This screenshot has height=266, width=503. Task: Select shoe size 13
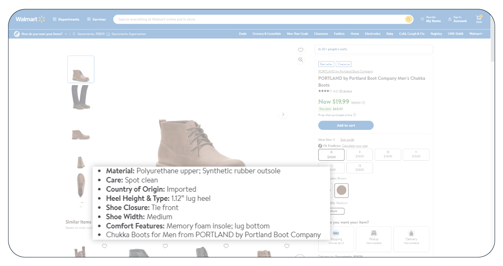[x=360, y=168]
